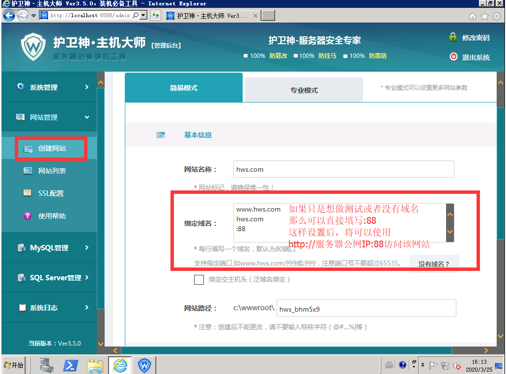Click the IE refresh icon
The width and height of the screenshot is (506, 374).
[x=156, y=15]
